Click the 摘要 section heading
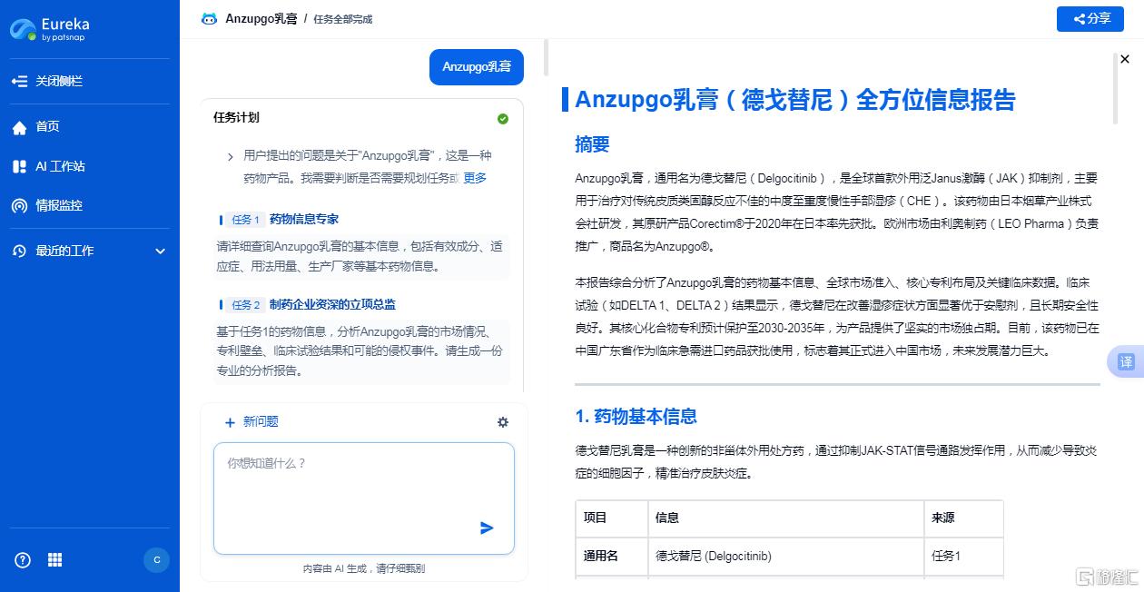 coord(592,144)
